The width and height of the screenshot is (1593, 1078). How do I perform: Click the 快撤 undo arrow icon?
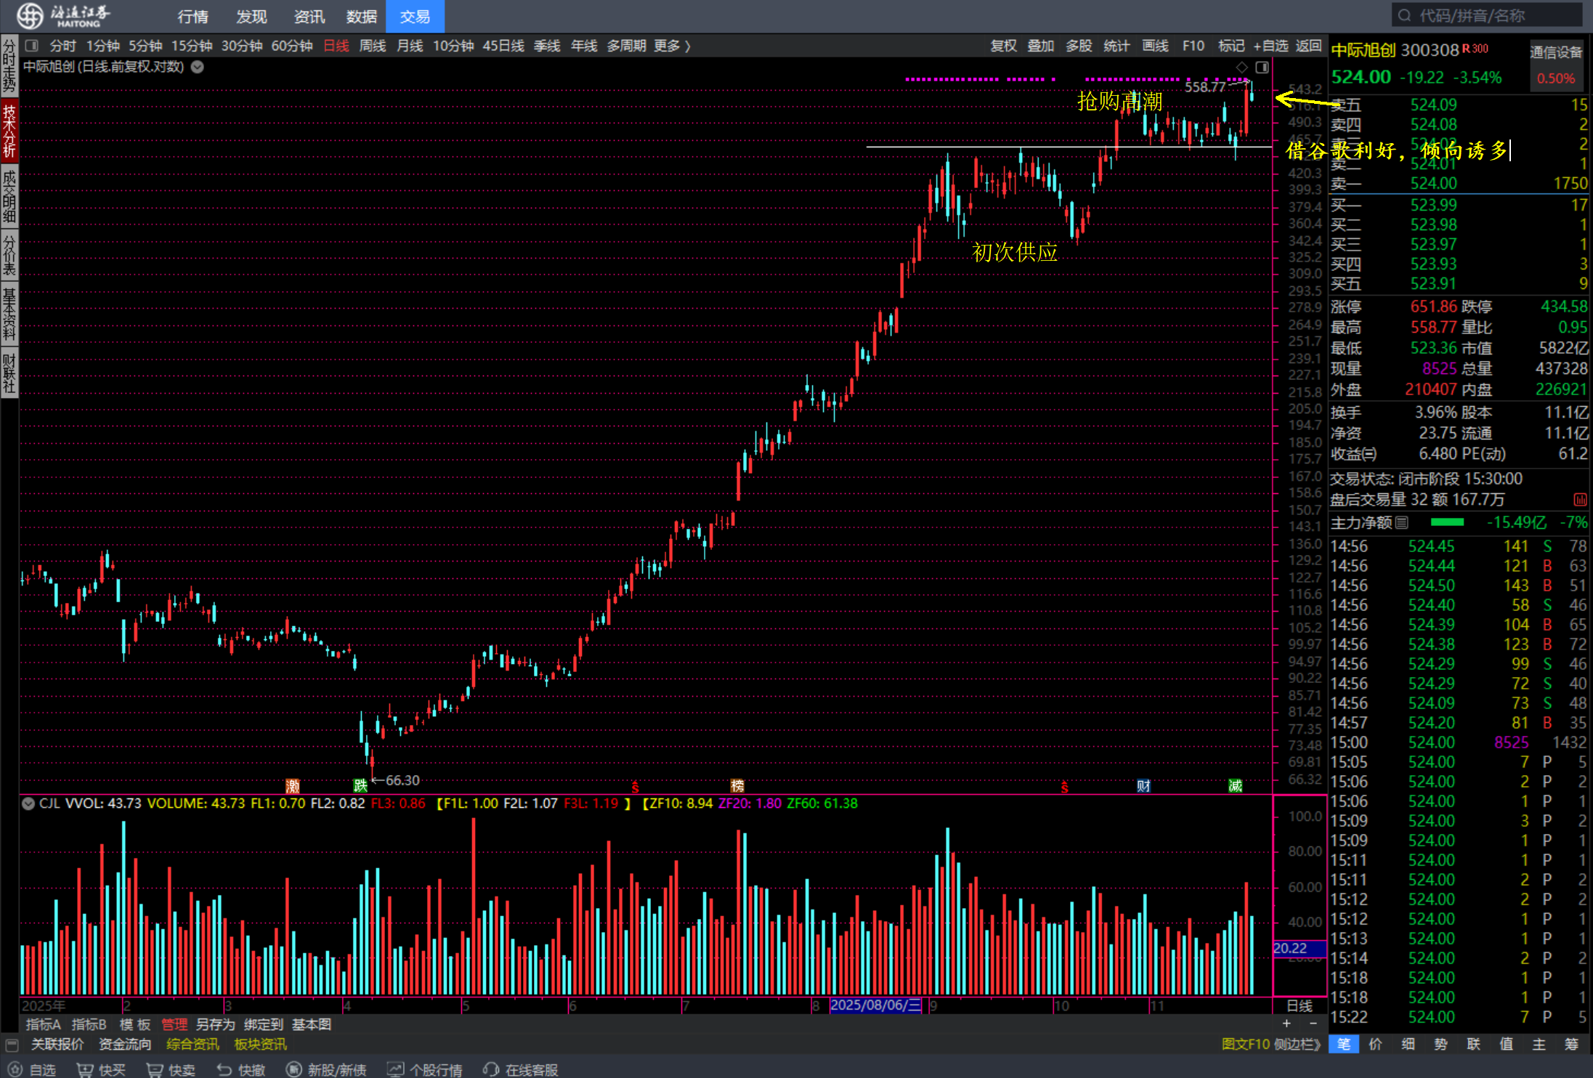224,1069
